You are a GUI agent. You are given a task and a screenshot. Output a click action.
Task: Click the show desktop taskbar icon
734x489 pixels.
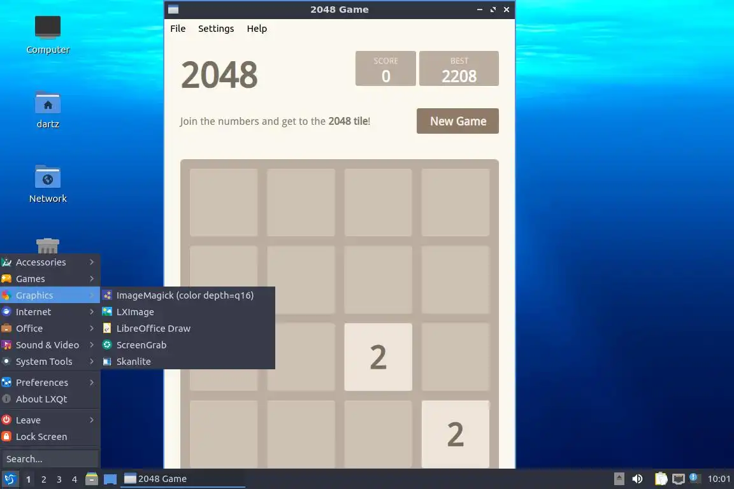click(x=110, y=479)
